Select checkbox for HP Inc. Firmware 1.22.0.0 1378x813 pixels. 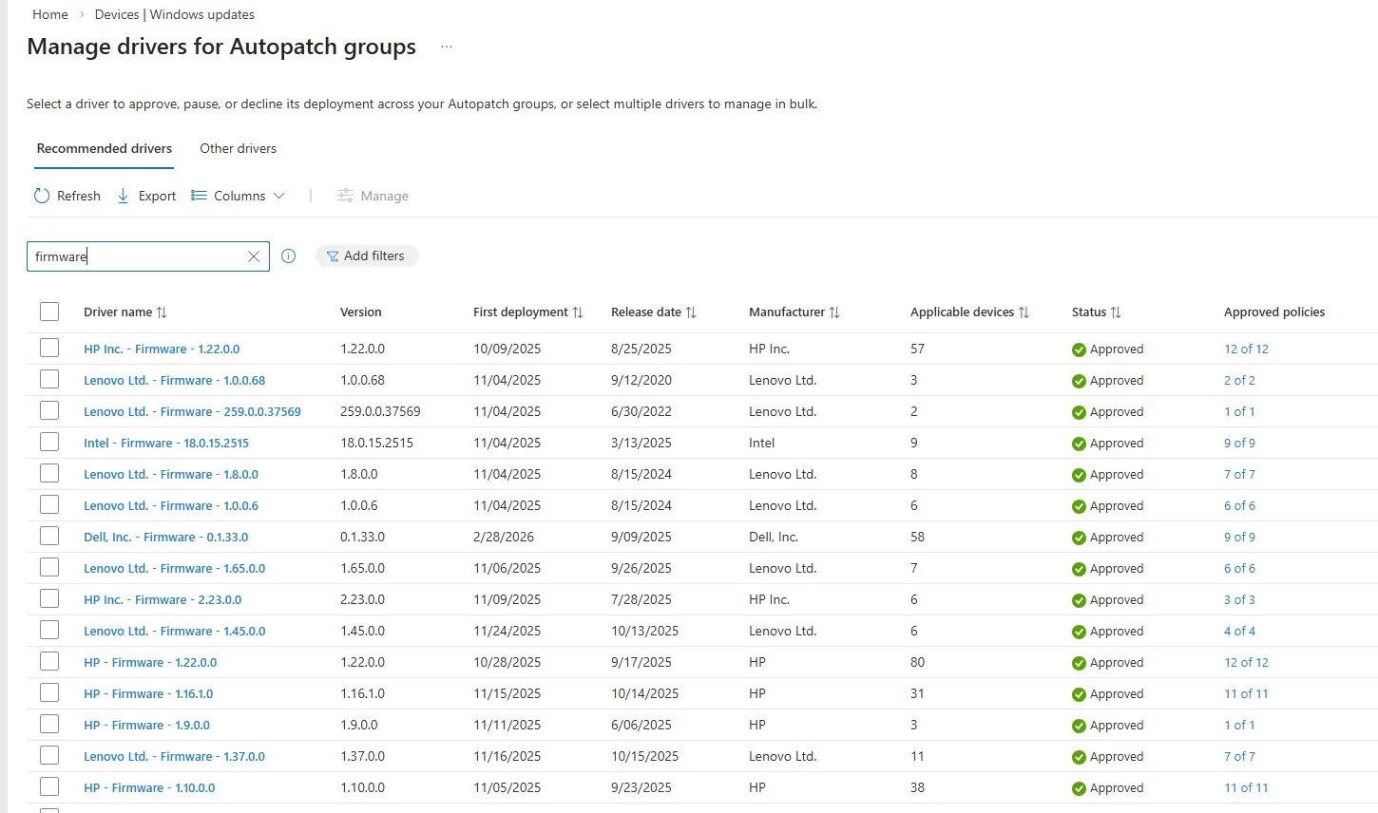coord(49,349)
